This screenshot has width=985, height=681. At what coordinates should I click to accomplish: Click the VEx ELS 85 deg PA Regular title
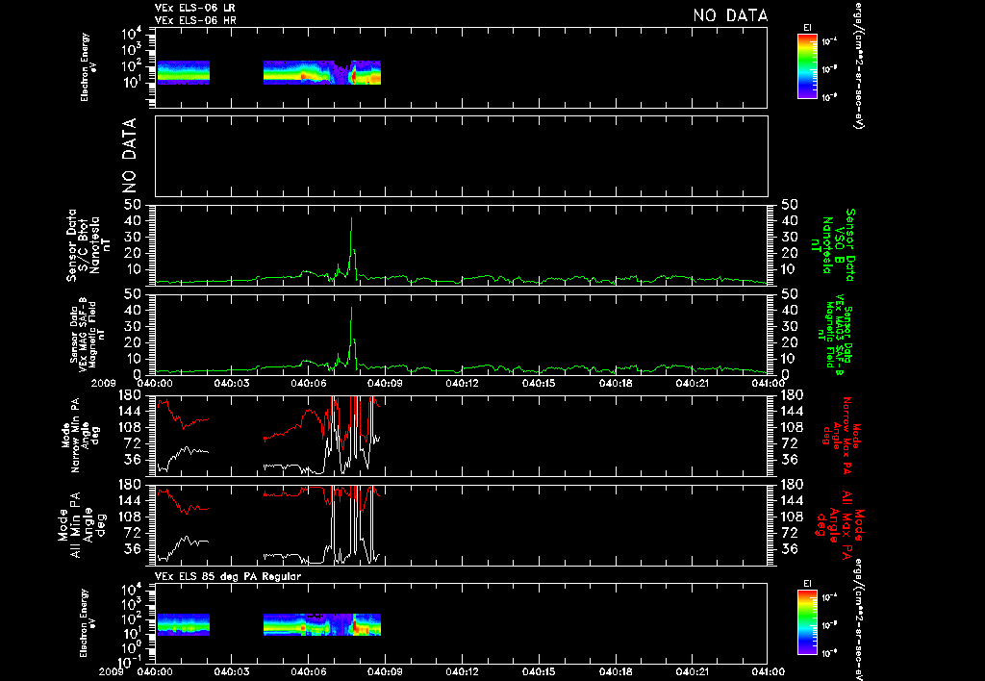[228, 576]
